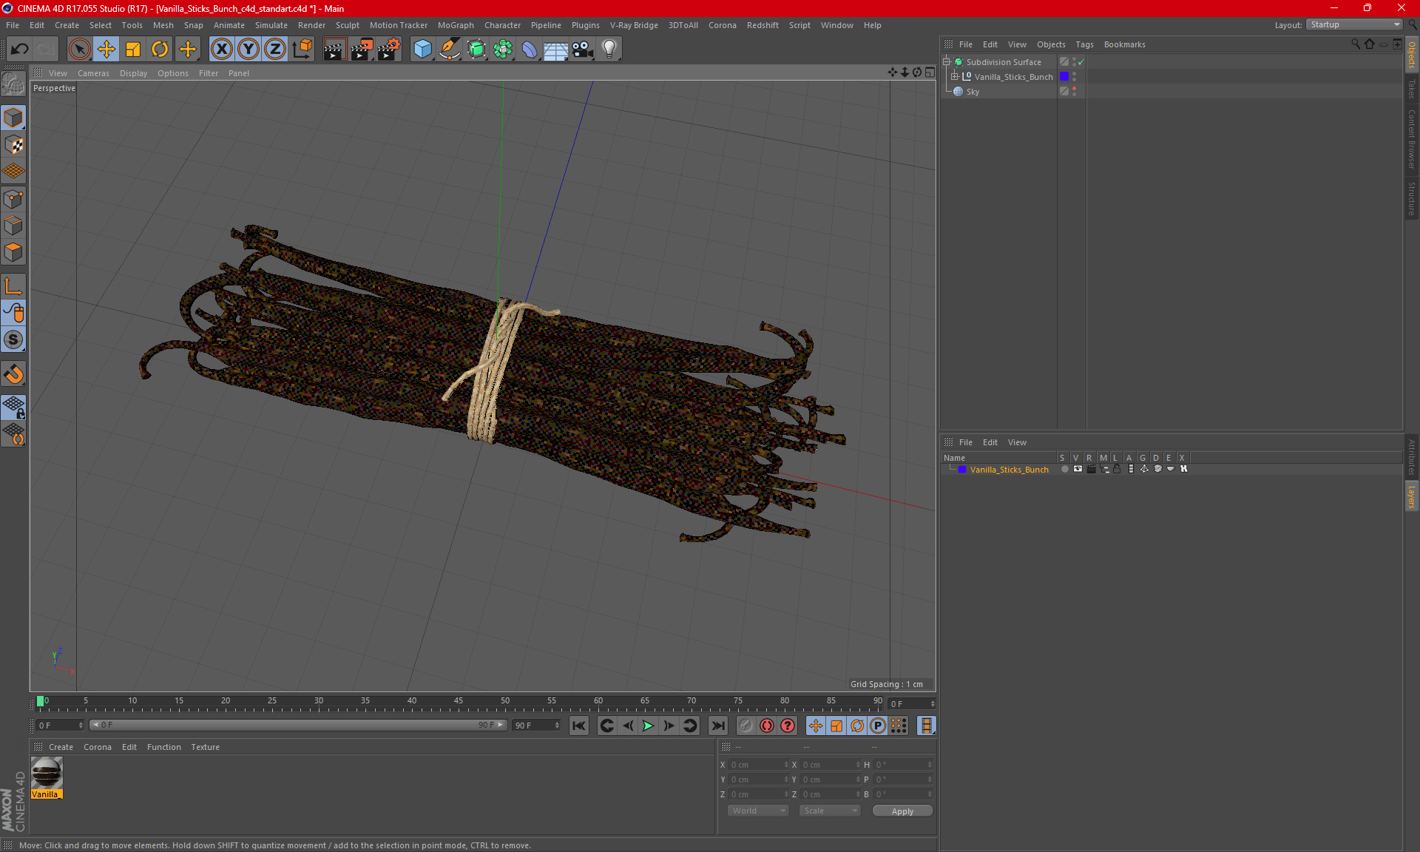Viewport: 1420px width, 852px height.
Task: Toggle viewport maximize icon
Action: tap(930, 72)
